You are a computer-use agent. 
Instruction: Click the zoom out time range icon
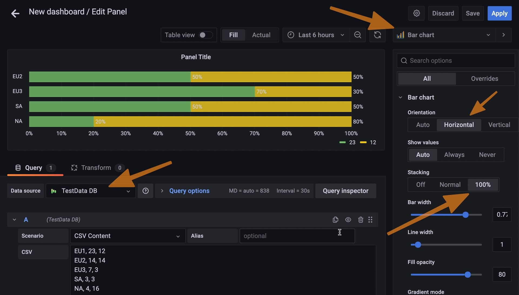[357, 35]
